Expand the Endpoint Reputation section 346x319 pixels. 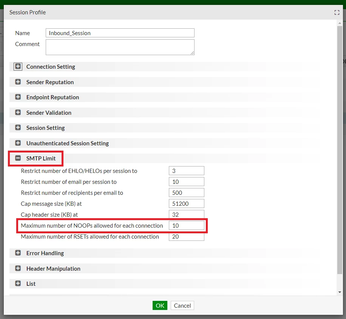(18, 97)
